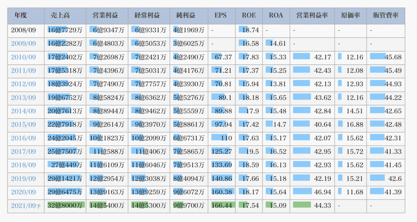Click the 原価率 column header
This screenshot has height=222, width=417.
click(351, 15)
